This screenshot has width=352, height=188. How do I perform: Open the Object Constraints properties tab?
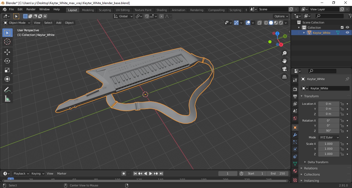pos(295,156)
